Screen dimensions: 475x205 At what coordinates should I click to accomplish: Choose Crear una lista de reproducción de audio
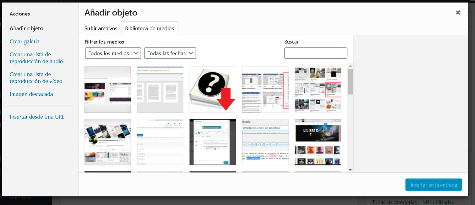tap(36, 58)
